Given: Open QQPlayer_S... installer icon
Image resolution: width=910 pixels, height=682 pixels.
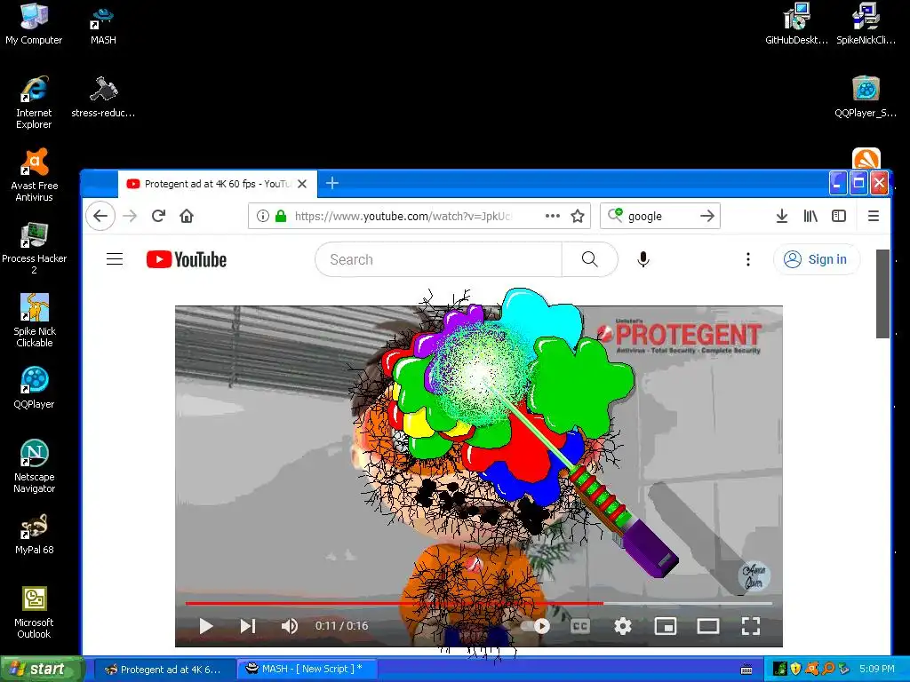Looking at the screenshot, I should pos(866,96).
